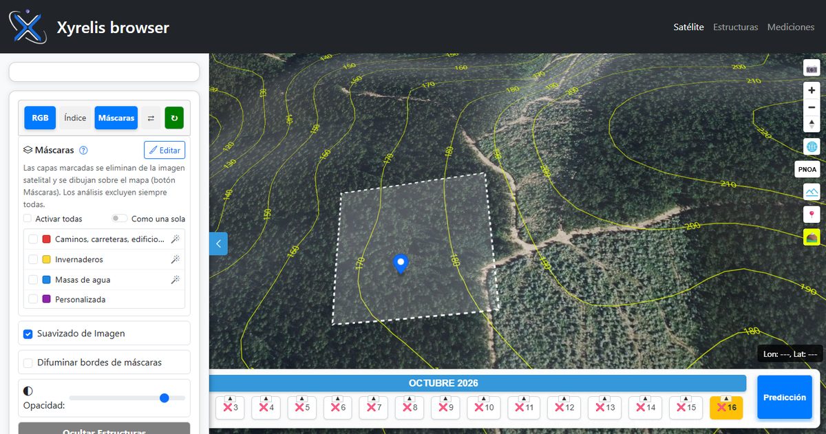Screen dimensions: 826x434
Task: Click the Predicción button
Action: coord(785,397)
